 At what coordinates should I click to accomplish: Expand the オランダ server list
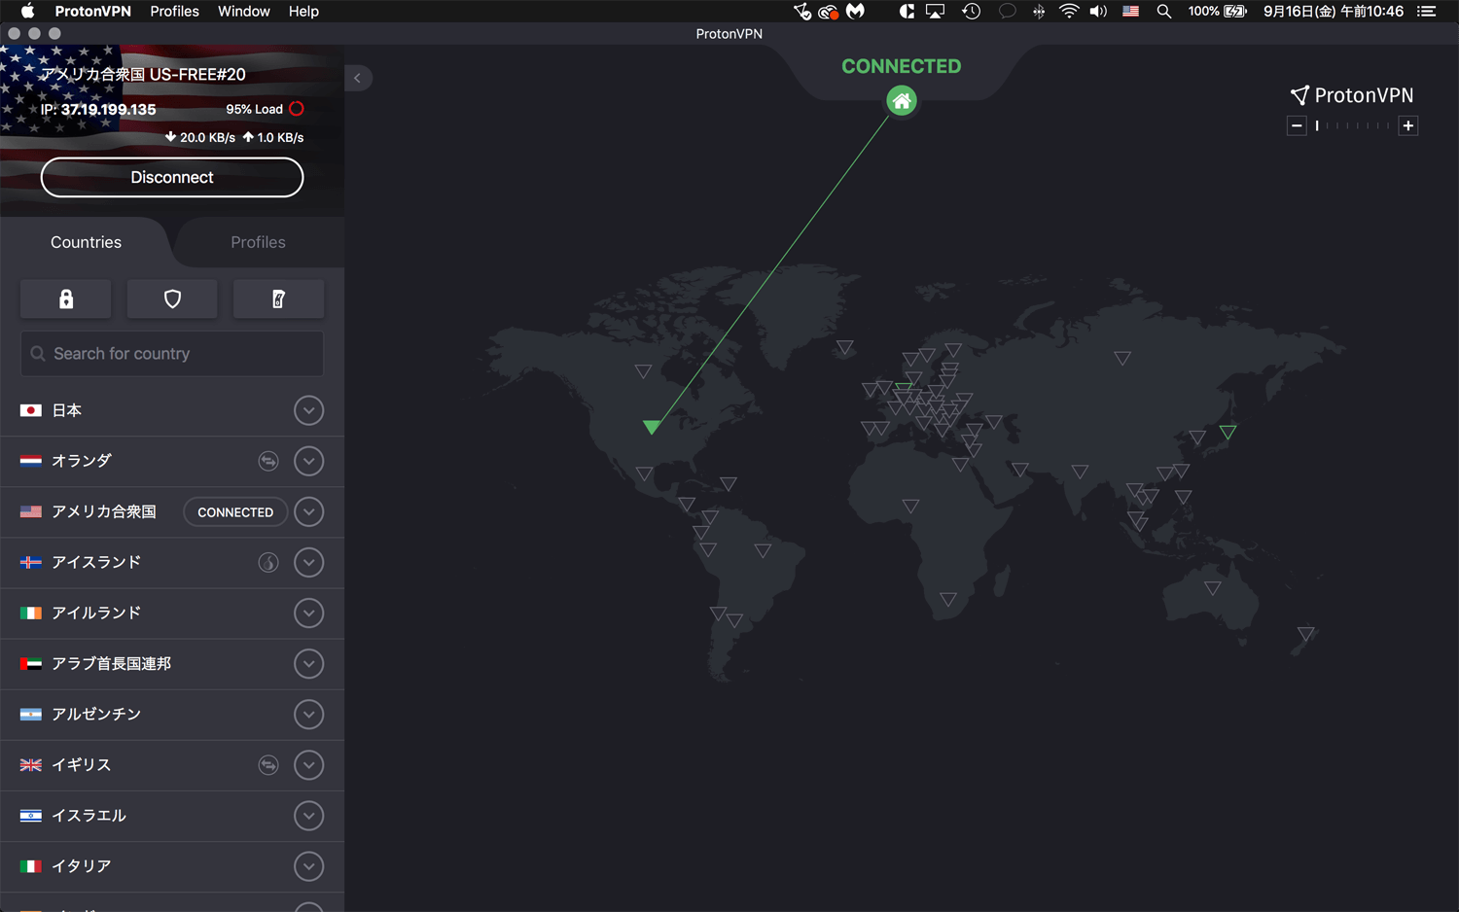pyautogui.click(x=308, y=461)
